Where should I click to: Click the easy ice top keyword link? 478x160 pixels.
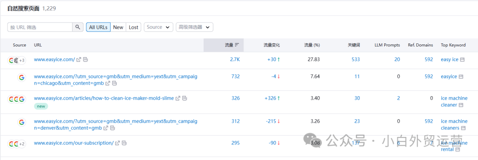click(x=450, y=59)
